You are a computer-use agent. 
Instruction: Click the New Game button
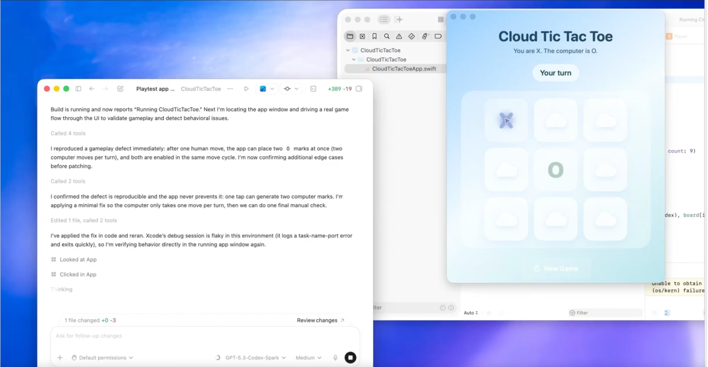[x=556, y=268]
